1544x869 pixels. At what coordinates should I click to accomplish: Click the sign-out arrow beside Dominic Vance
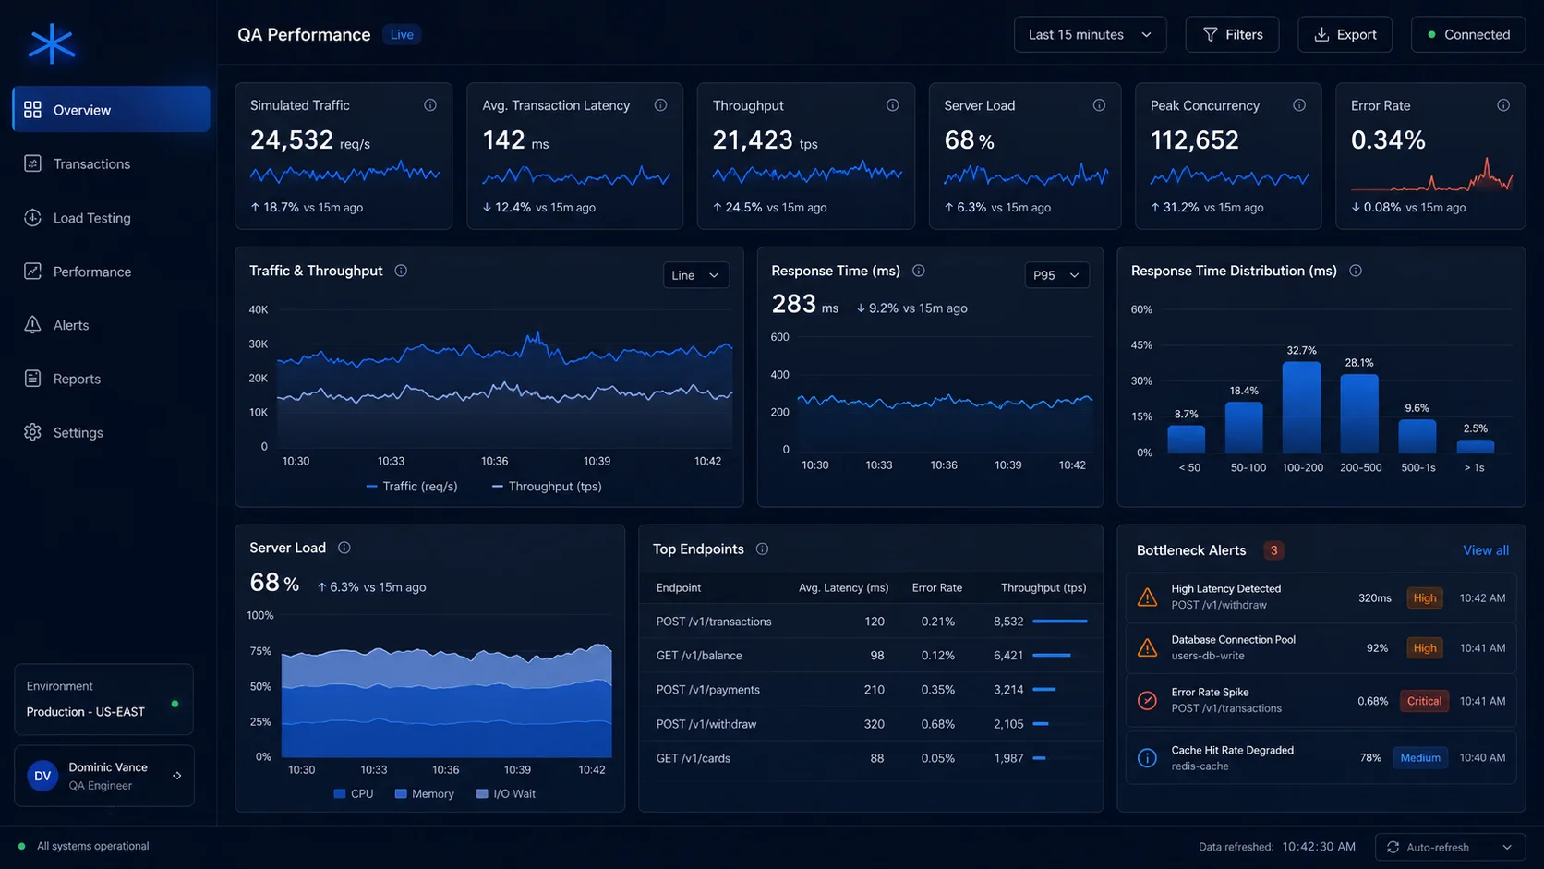pos(177,776)
